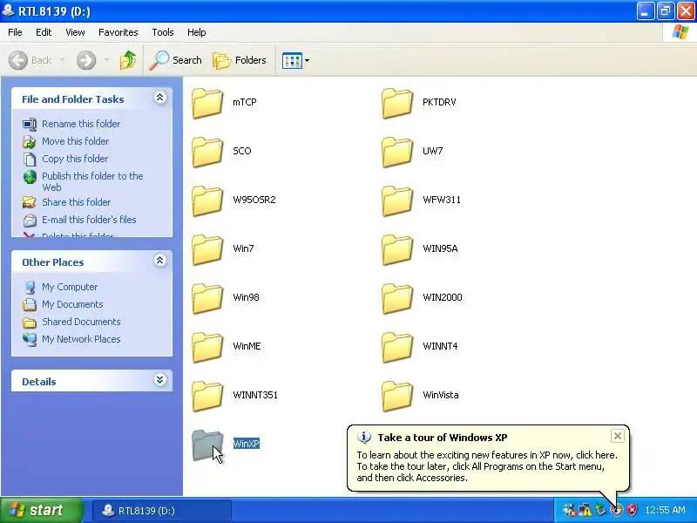Open the View menu
Viewport: 697px width, 523px height.
(x=75, y=32)
